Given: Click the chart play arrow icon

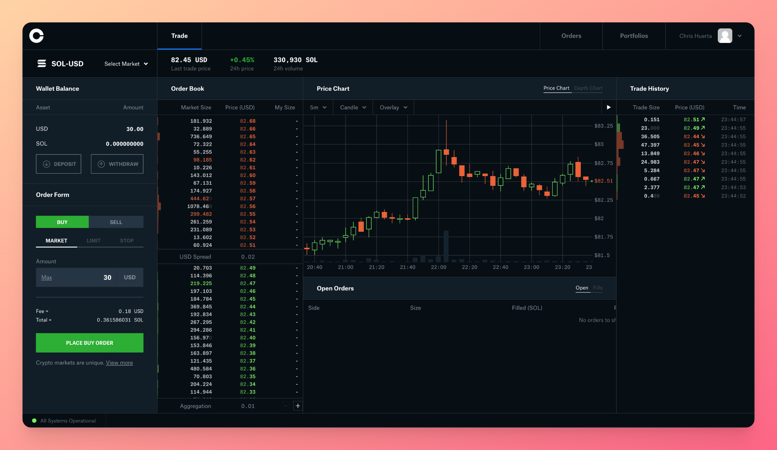Looking at the screenshot, I should coord(608,107).
